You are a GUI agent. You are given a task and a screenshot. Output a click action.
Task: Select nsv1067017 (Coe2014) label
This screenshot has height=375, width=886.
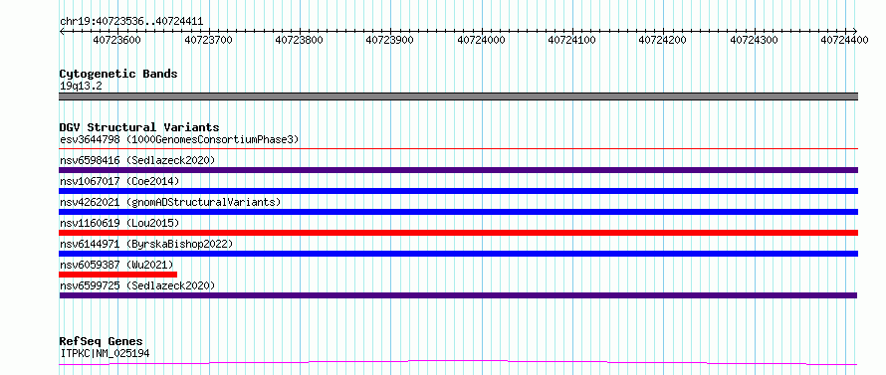(x=119, y=181)
